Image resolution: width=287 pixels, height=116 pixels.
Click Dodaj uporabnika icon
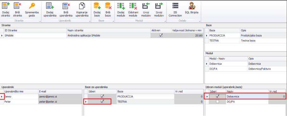pos(50,6)
